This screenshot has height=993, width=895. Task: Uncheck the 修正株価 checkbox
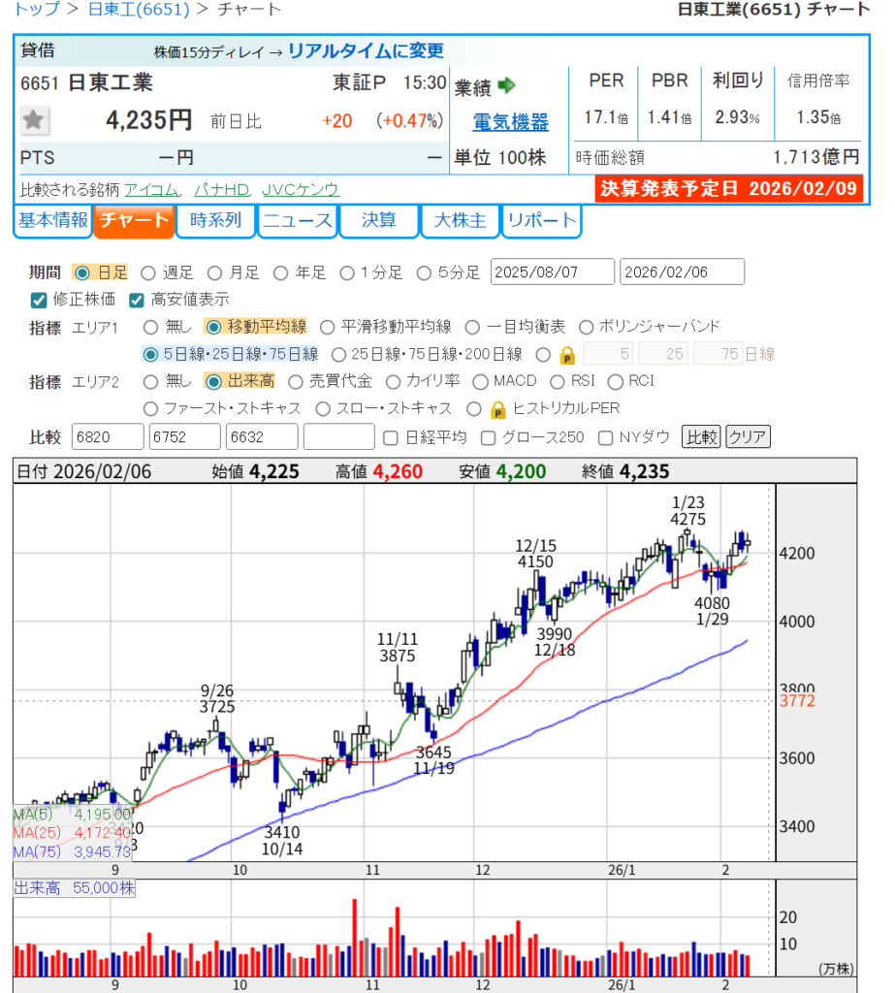(40, 300)
